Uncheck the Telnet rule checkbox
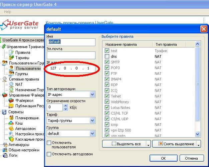The image size is (209, 167). pos(107,96)
